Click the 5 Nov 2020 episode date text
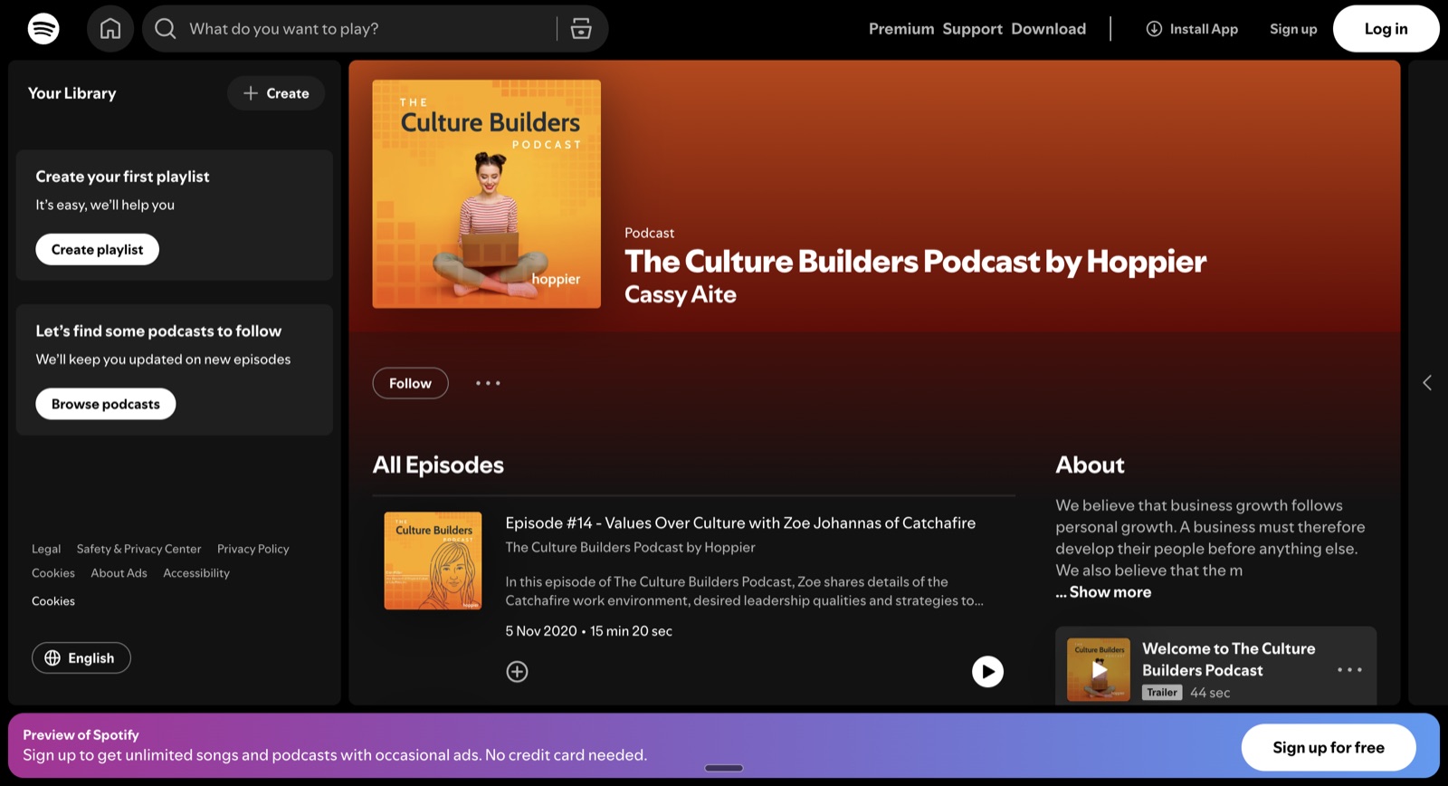 click(x=541, y=631)
